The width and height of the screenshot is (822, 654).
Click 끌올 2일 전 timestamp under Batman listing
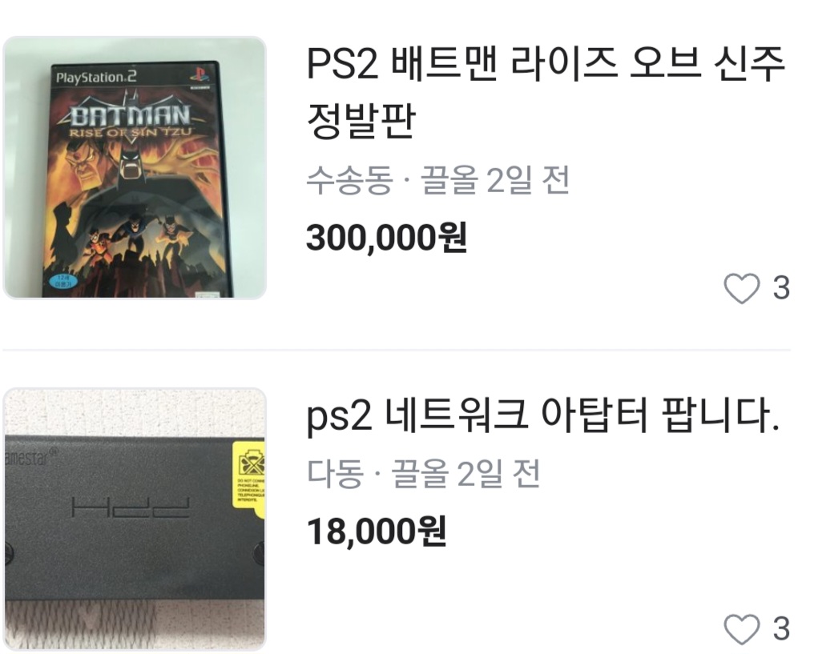[495, 180]
